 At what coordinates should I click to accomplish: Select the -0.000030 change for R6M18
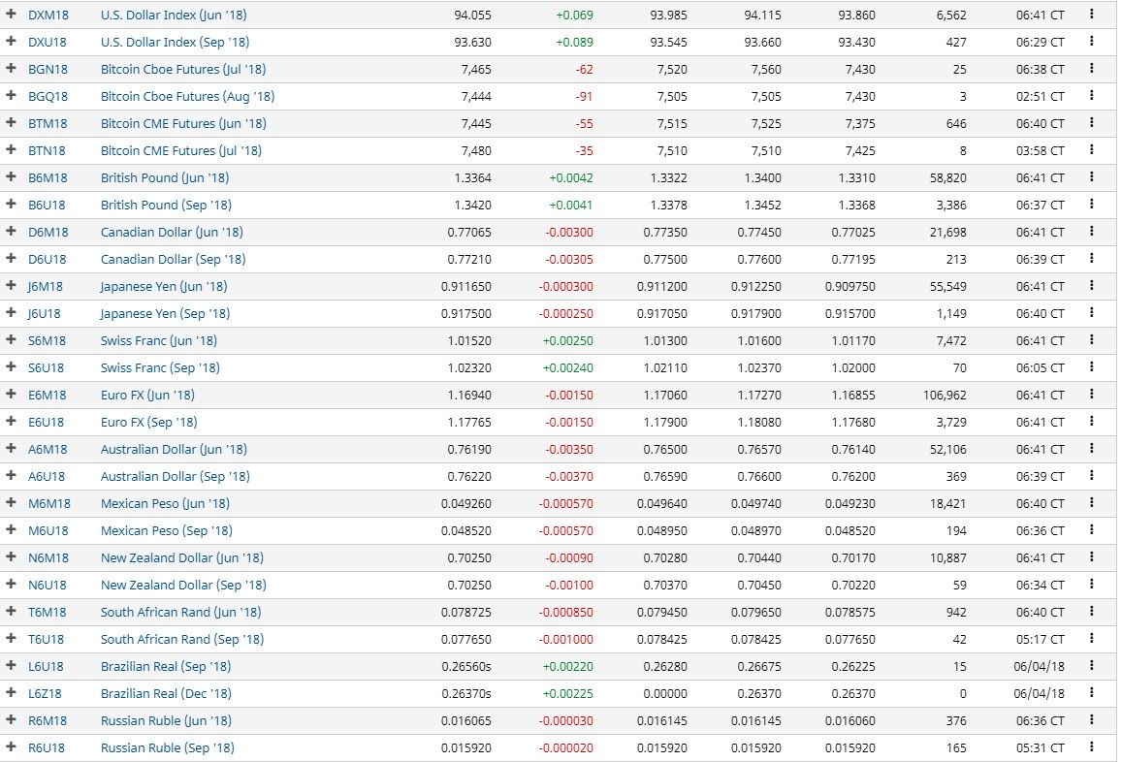tap(566, 721)
